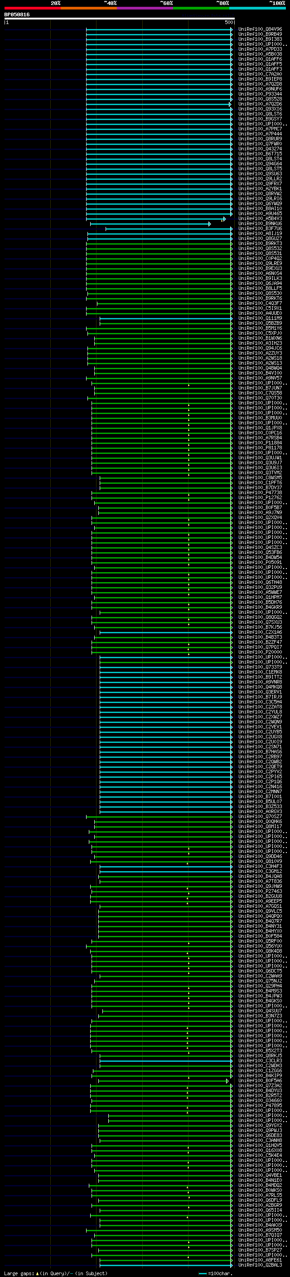Viewport: 290px width, 1277px height.
Task: Open hit UniRef100_Q43274
Action: [260, 149]
